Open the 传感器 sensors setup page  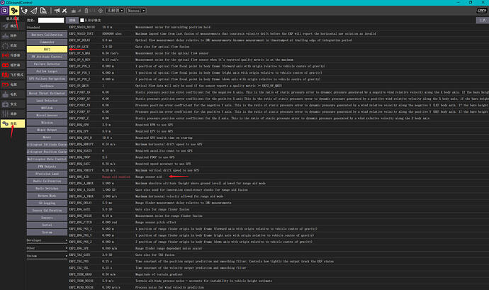coord(11,53)
